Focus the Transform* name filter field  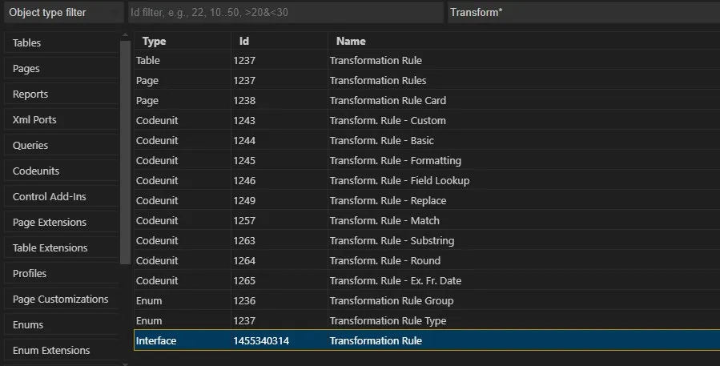(584, 12)
